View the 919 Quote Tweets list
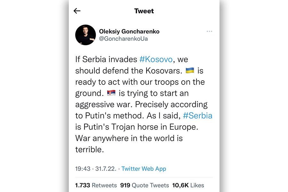This screenshot has height=192, width=288. [x=144, y=185]
